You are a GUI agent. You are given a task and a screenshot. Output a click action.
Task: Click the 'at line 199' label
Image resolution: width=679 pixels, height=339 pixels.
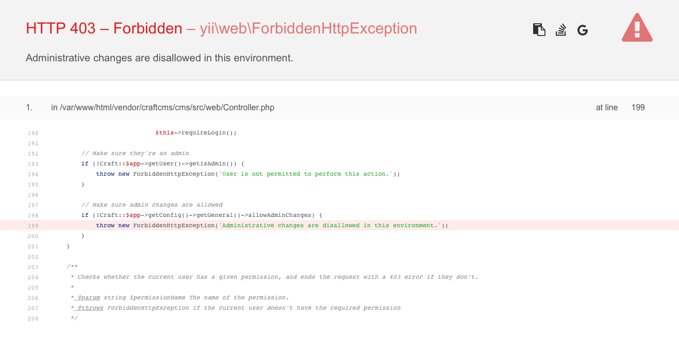(620, 108)
